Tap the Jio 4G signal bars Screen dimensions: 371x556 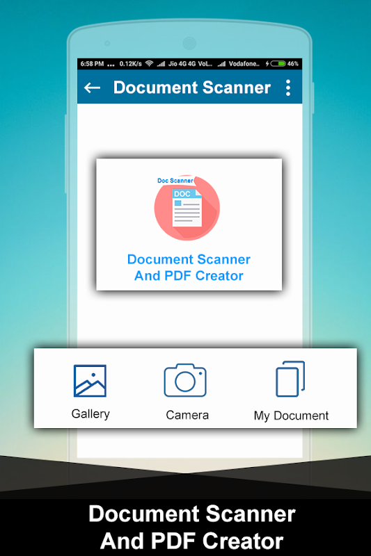[161, 64]
